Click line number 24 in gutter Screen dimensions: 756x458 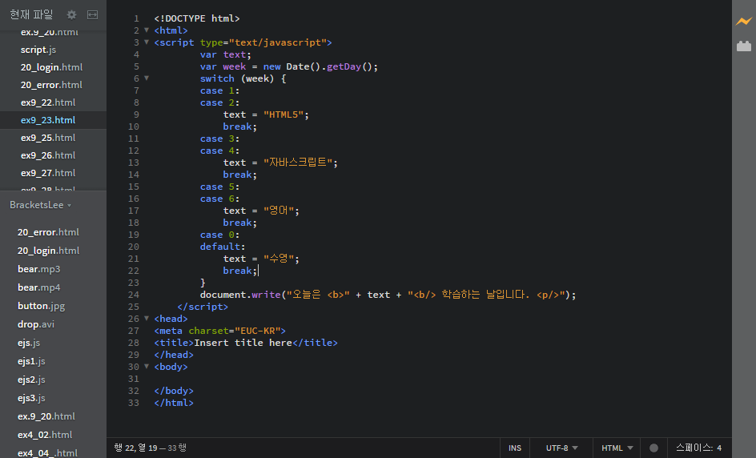click(134, 295)
